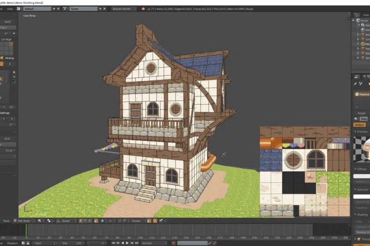Click the Specular color swatch

pos(361,196)
